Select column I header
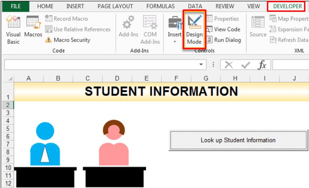309x188 pixels. (265, 78)
